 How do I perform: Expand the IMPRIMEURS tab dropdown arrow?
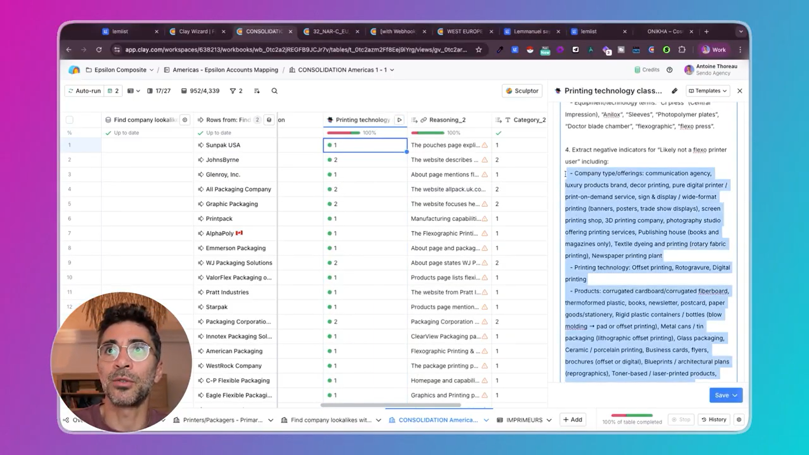pos(549,420)
